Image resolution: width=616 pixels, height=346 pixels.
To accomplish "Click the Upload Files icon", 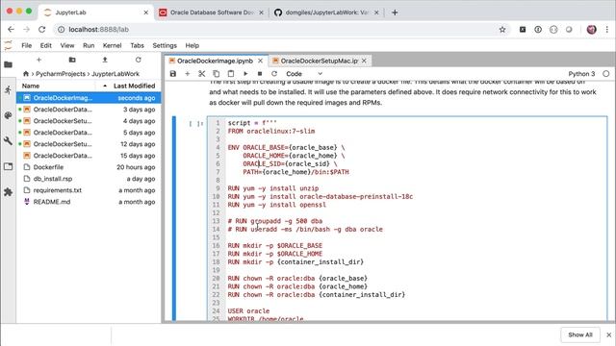I will point(105,60).
